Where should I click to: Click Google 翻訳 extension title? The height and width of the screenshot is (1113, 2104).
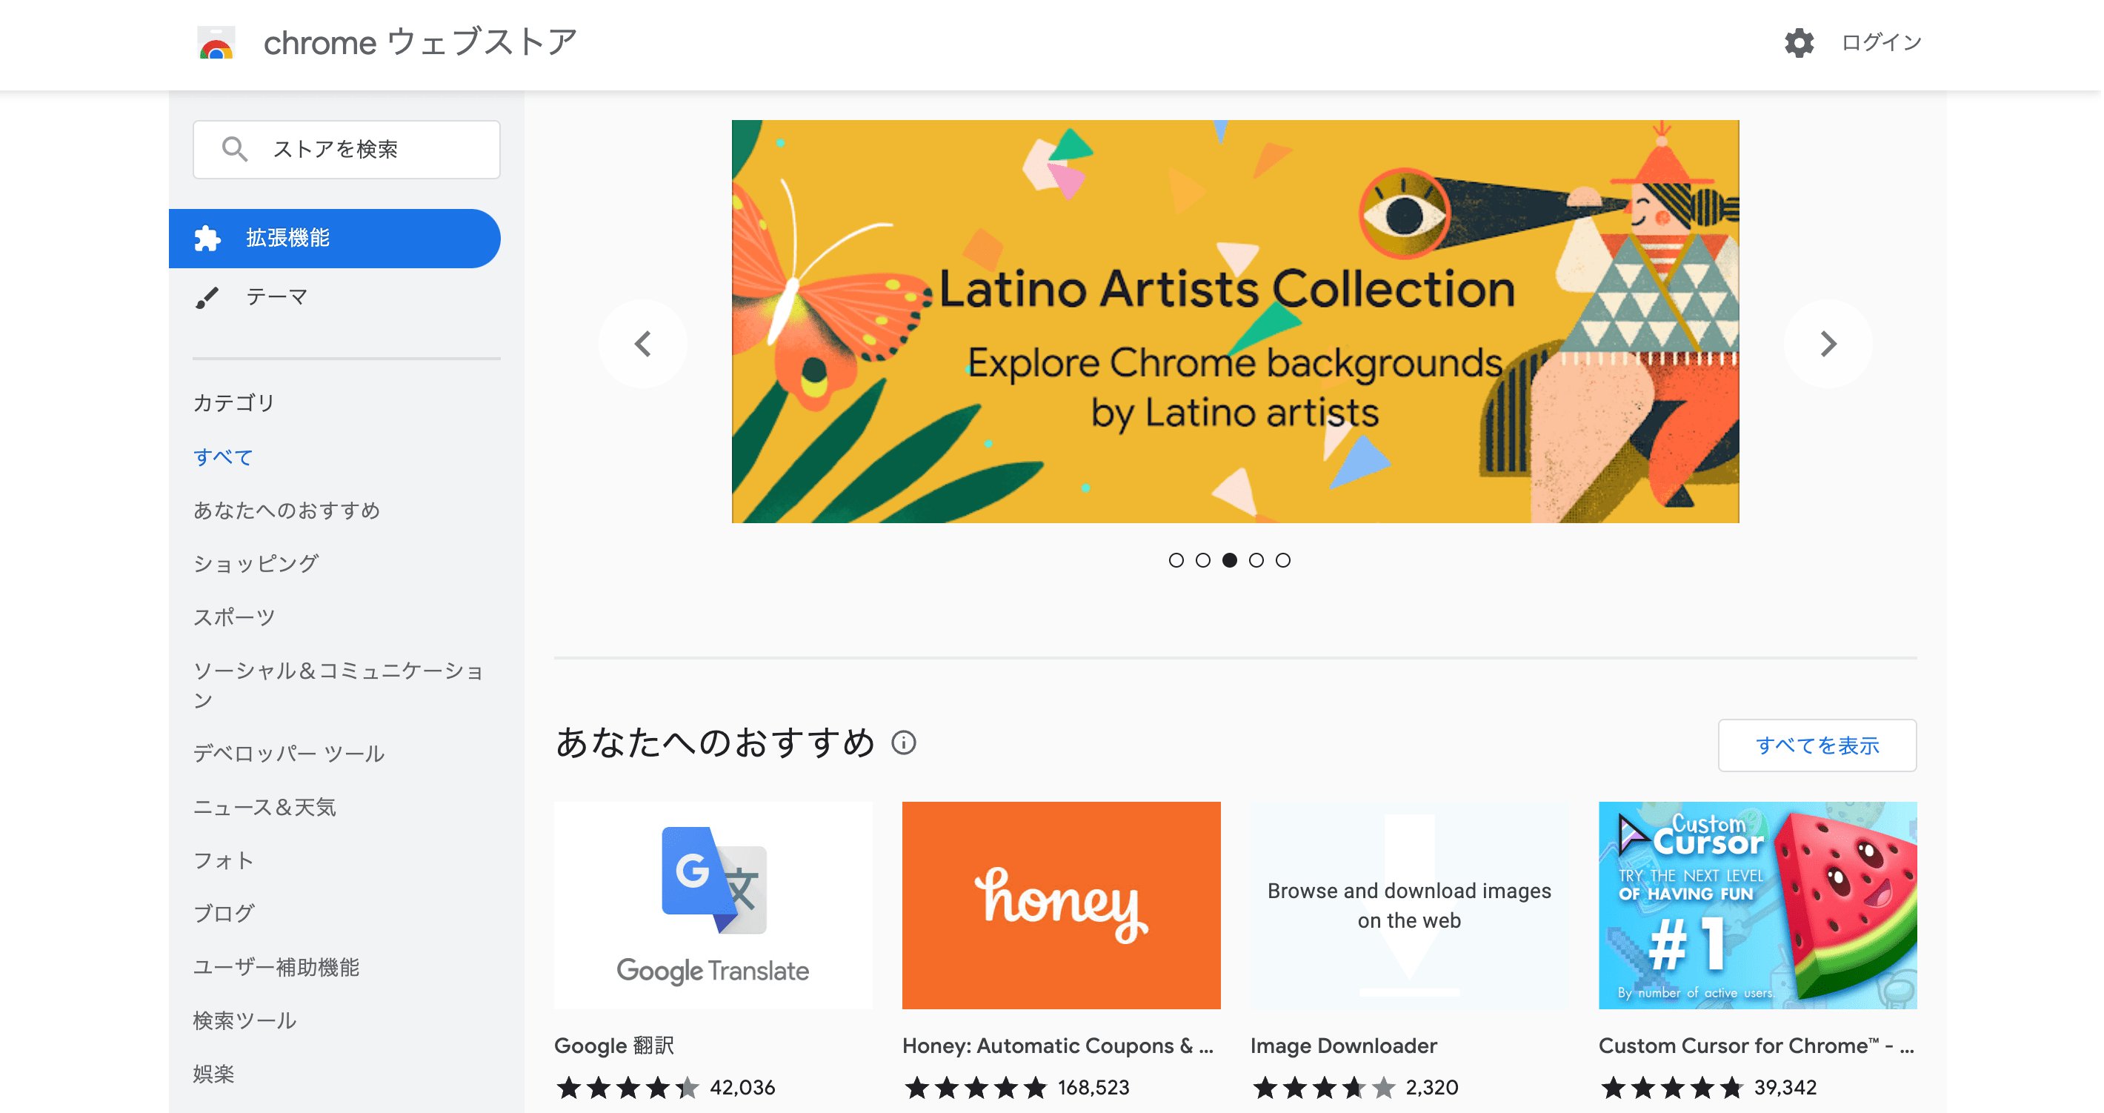click(614, 1046)
